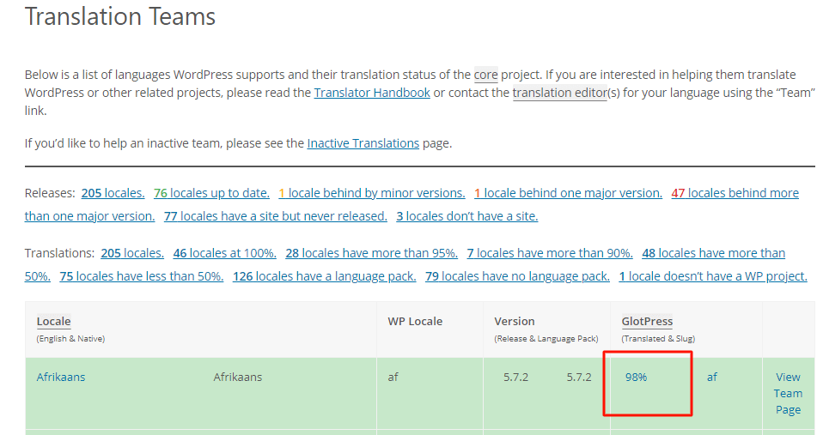The height and width of the screenshot is (435, 817).
Task: Open '28 locales have more than 95%'
Action: [x=371, y=253]
